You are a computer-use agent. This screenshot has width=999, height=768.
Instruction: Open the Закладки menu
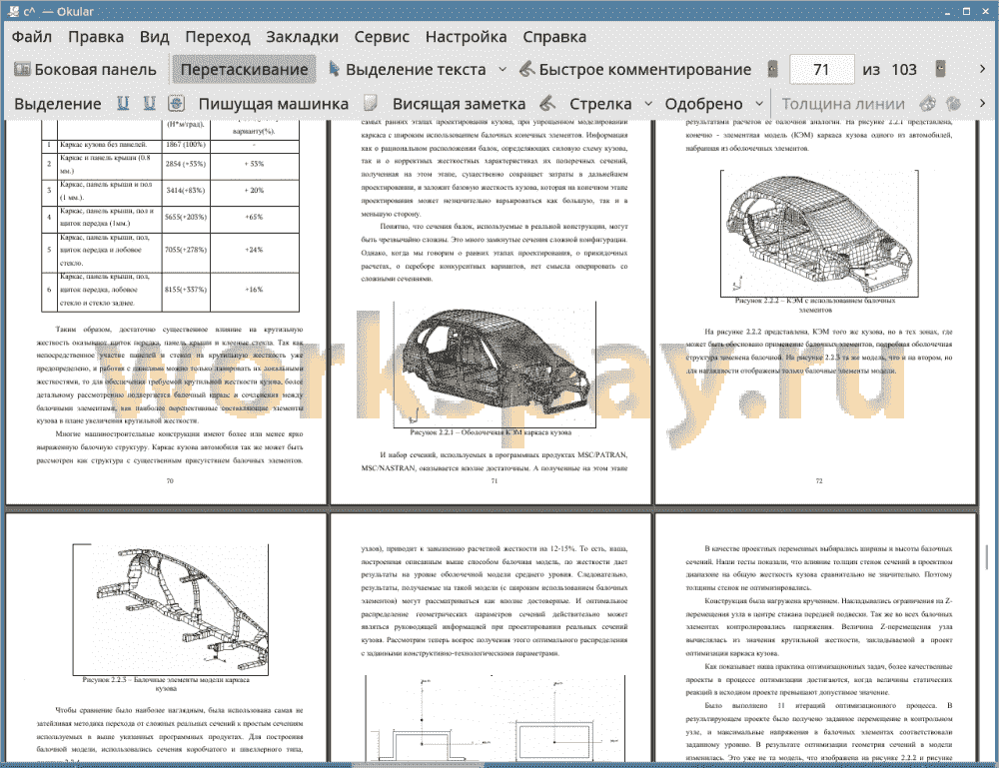tap(302, 37)
